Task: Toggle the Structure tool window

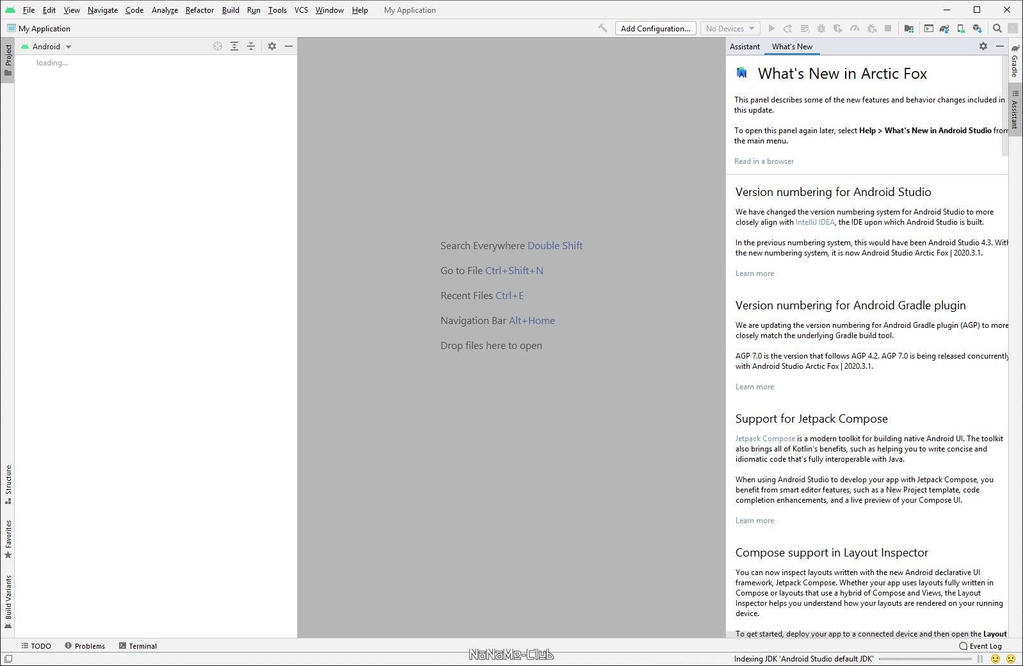Action: 8,484
